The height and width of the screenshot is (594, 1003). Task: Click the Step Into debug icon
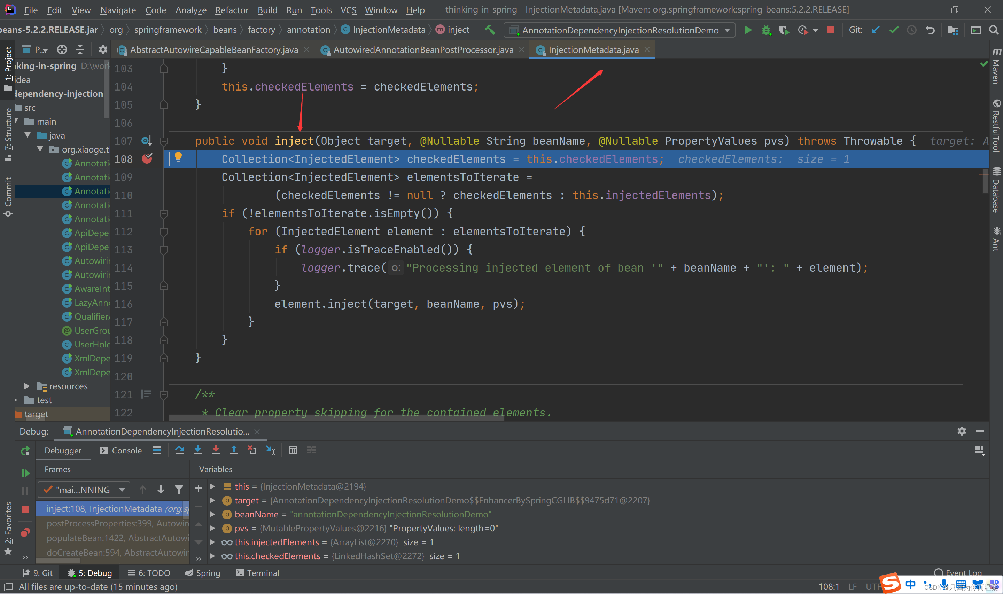coord(198,450)
